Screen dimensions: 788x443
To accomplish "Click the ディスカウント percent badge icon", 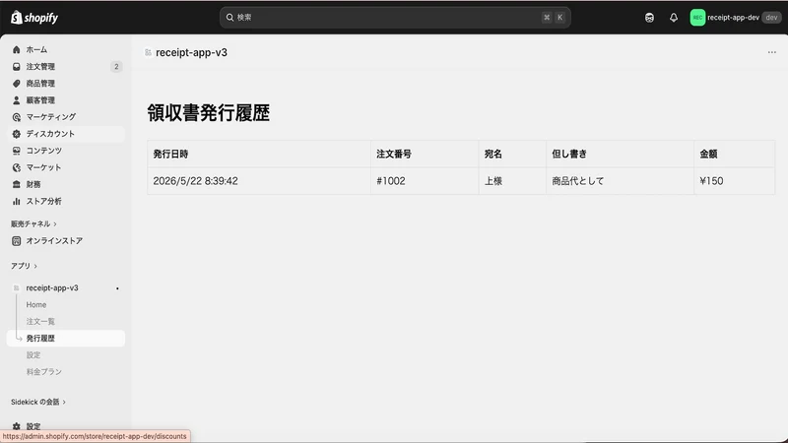I will 17,134.
